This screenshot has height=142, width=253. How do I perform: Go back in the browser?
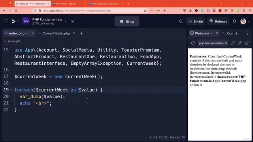coord(4,11)
